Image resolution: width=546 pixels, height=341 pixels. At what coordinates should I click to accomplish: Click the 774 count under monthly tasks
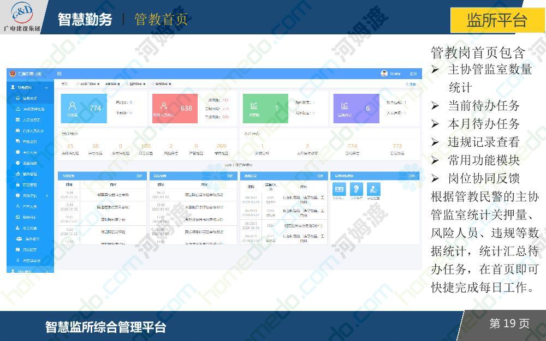click(x=352, y=146)
